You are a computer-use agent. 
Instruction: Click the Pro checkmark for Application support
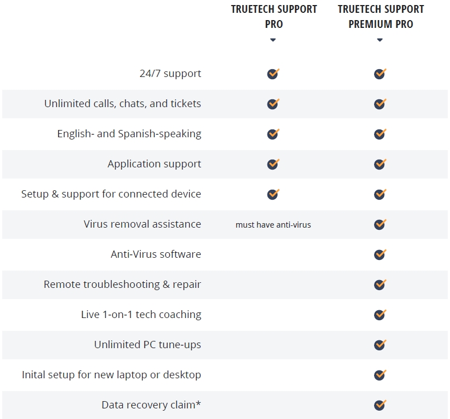pyautogui.click(x=273, y=164)
